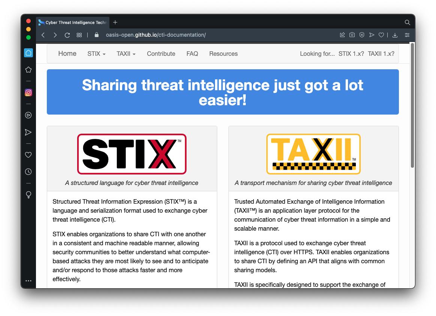Open sidebar three-dots settings
Viewport: 436px width, 316px height.
(x=28, y=281)
